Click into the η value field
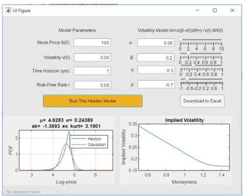 156,70
